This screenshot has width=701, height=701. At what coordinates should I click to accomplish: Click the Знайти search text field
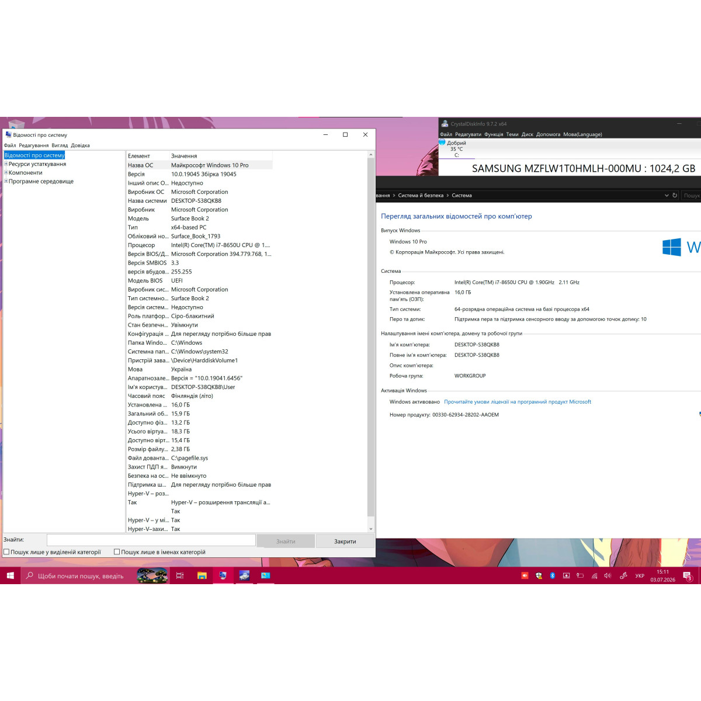151,540
